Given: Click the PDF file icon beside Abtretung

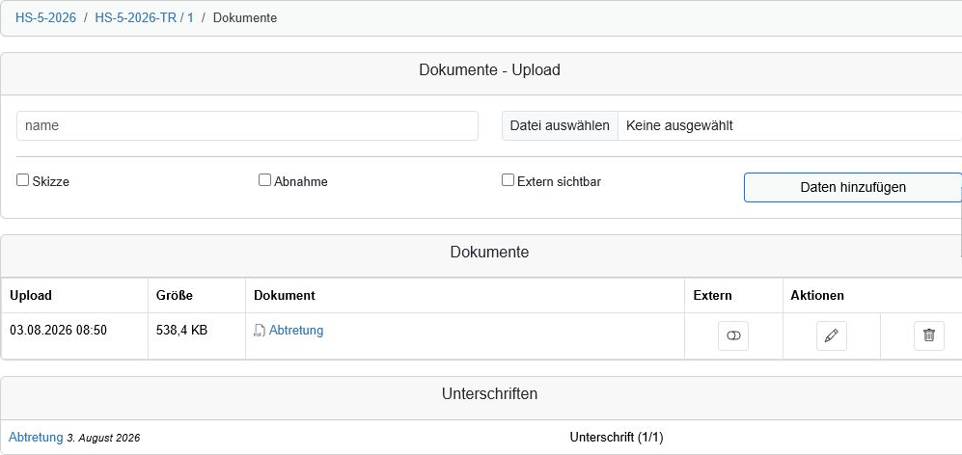Looking at the screenshot, I should click(x=260, y=331).
